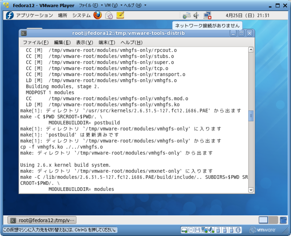
Task: Open the アプリケーション menu
Action: 35,15
